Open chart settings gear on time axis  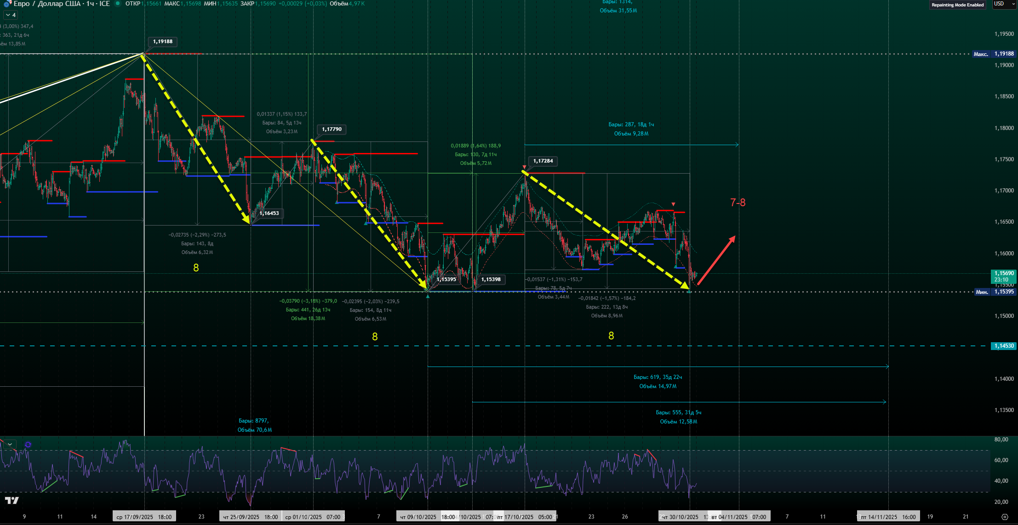pos(1005,517)
